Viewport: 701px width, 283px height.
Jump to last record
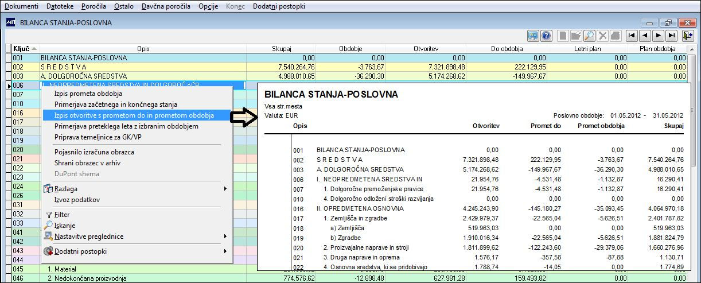pos(671,36)
